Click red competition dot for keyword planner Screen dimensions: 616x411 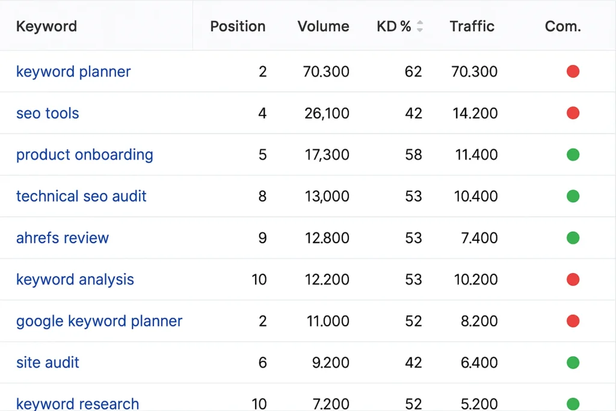(x=573, y=72)
